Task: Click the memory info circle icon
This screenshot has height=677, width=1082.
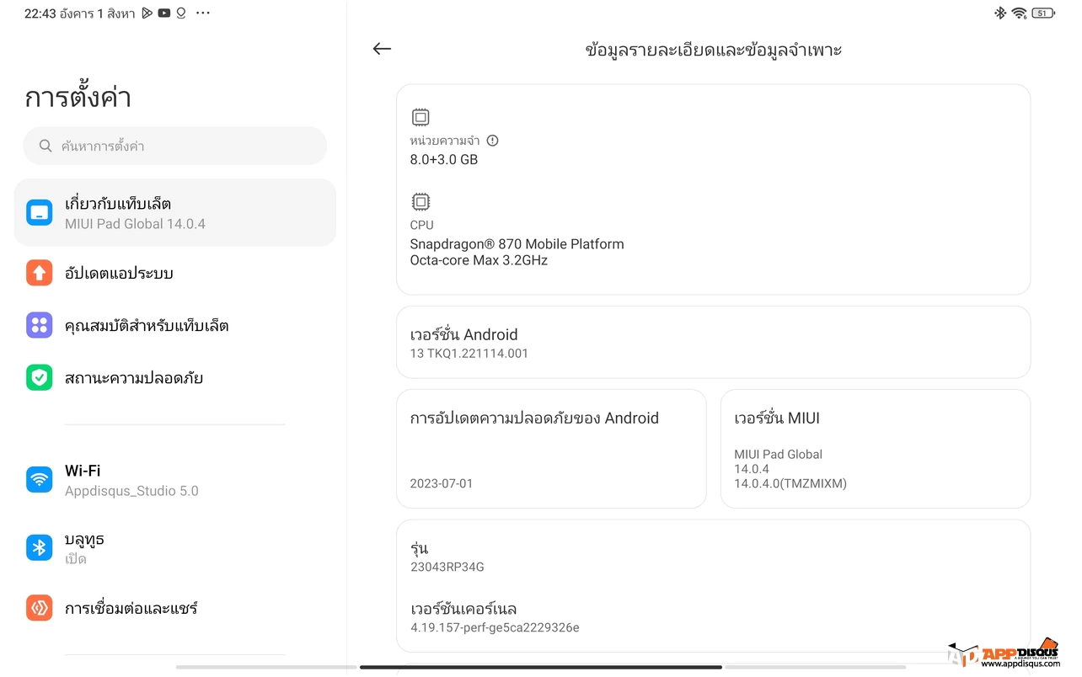Action: click(493, 141)
